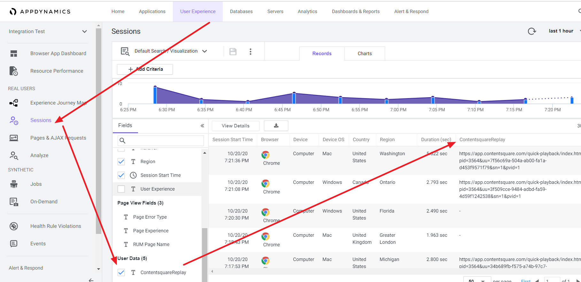The image size is (581, 282).
Task: Download the session records
Action: (276, 126)
